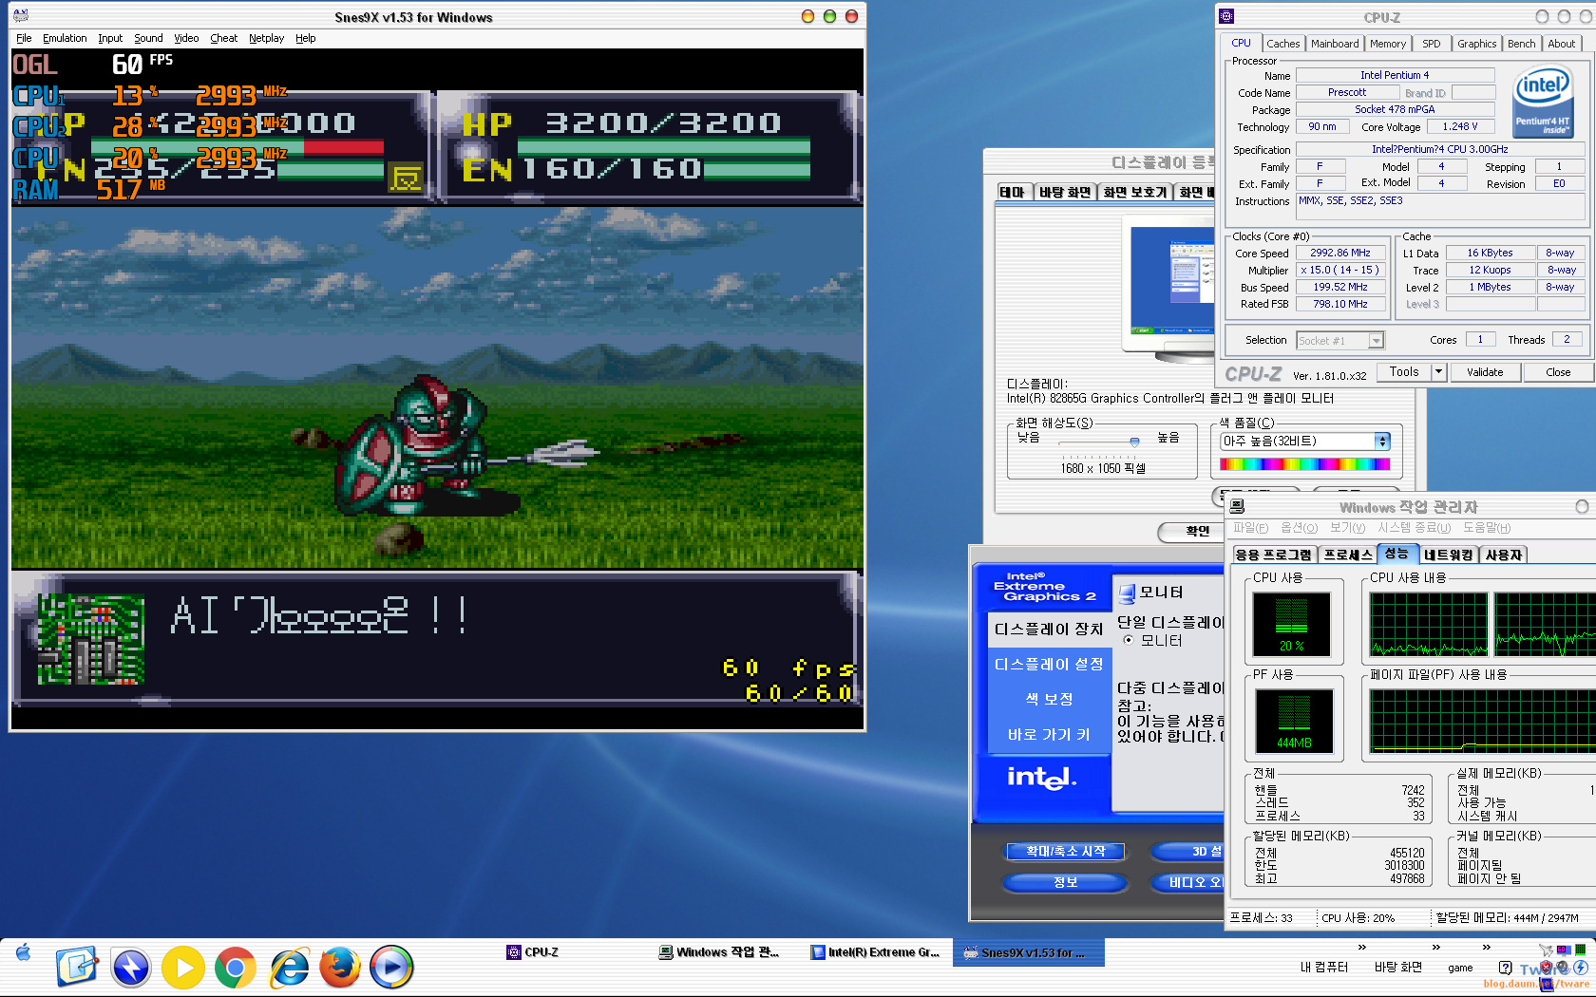Switch to the Bench tab in CPU-Z
The height and width of the screenshot is (997, 1596).
pyautogui.click(x=1521, y=44)
